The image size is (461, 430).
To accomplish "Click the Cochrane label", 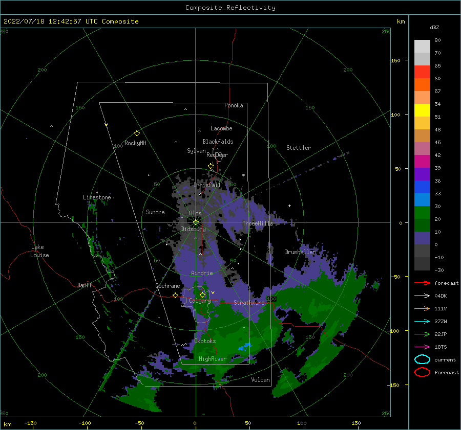I will [167, 286].
